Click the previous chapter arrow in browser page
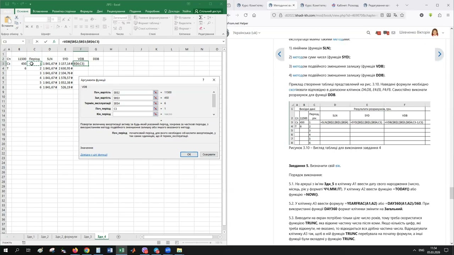The height and width of the screenshot is (255, 454). [279, 54]
